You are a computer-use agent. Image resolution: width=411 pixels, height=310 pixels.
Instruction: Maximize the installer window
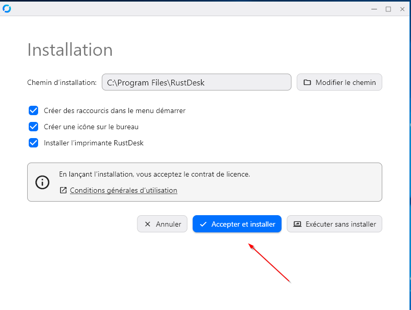pyautogui.click(x=388, y=9)
